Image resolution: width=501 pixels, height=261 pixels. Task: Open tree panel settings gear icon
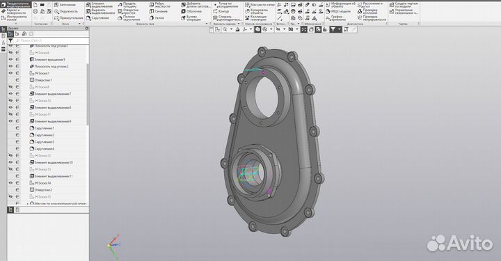(86, 29)
